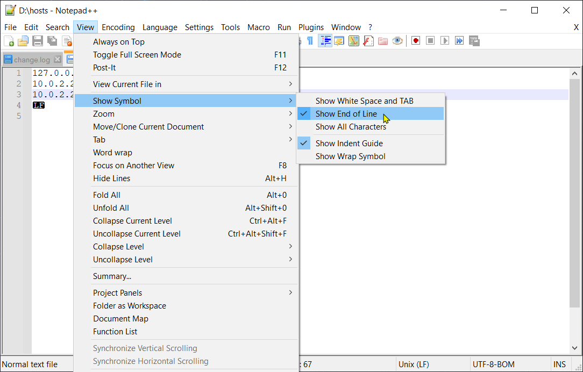Expand View Current File in submenu

coord(186,84)
